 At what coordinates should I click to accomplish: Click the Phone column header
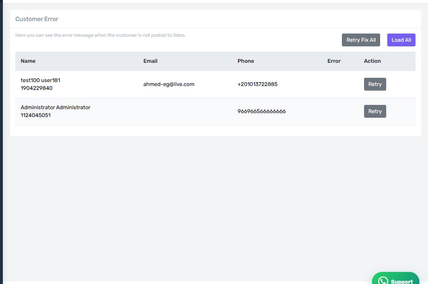pyautogui.click(x=246, y=61)
